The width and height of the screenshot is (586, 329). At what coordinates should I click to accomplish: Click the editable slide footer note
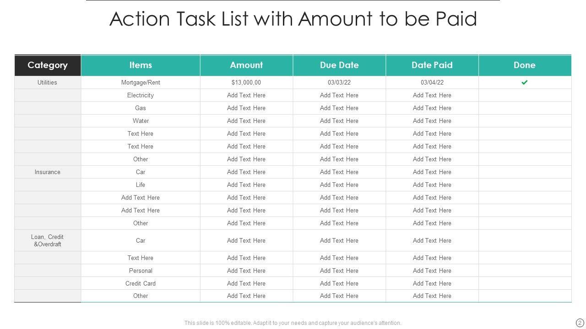(293, 323)
